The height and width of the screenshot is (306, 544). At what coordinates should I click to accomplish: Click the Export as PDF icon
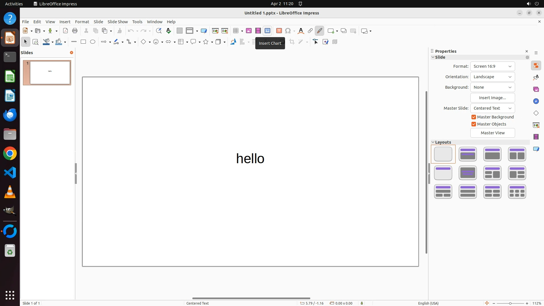coord(65,31)
